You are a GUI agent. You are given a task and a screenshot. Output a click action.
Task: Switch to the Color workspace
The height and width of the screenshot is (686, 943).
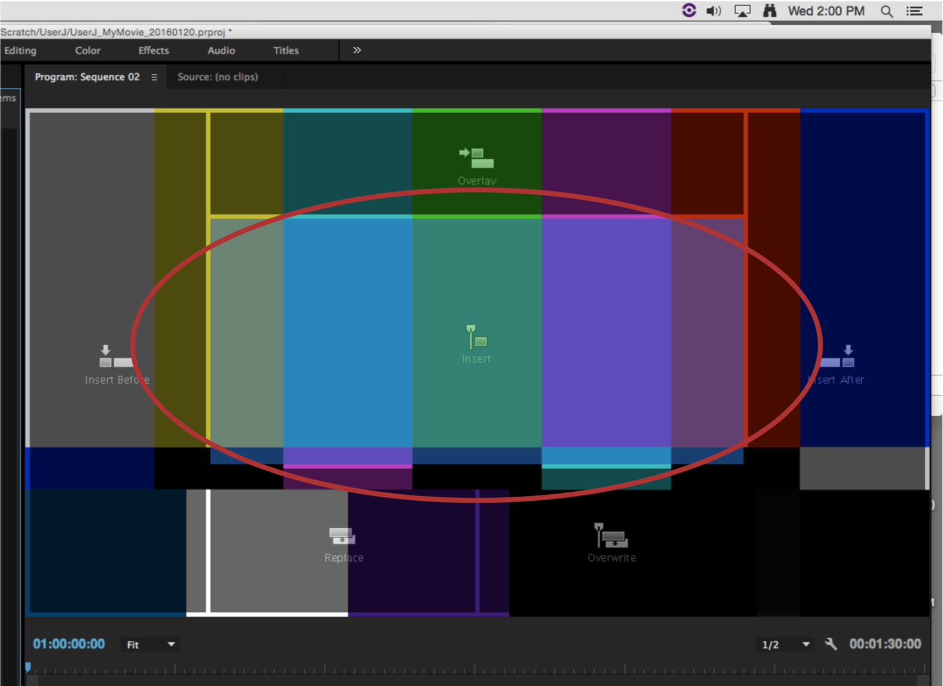[88, 51]
